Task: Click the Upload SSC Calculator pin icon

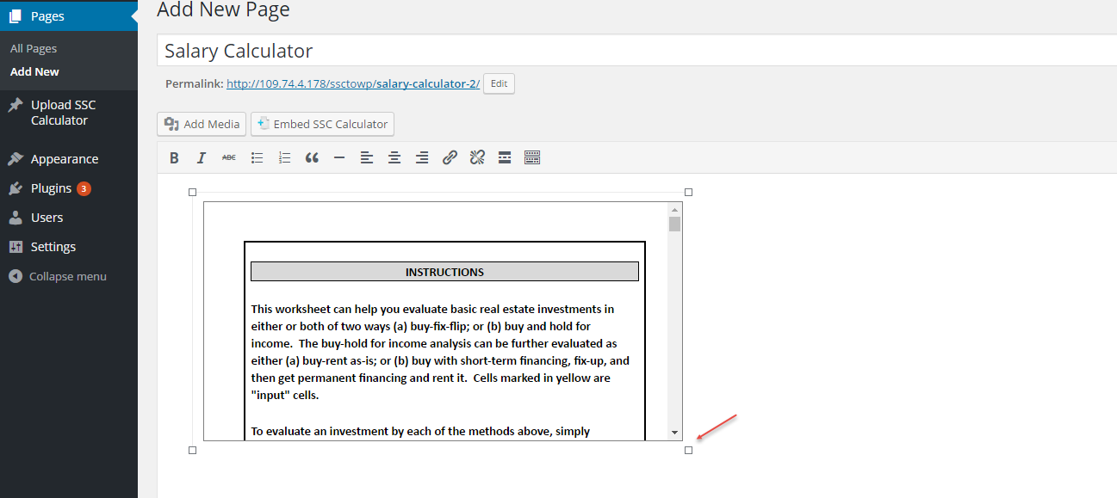Action: (x=16, y=105)
